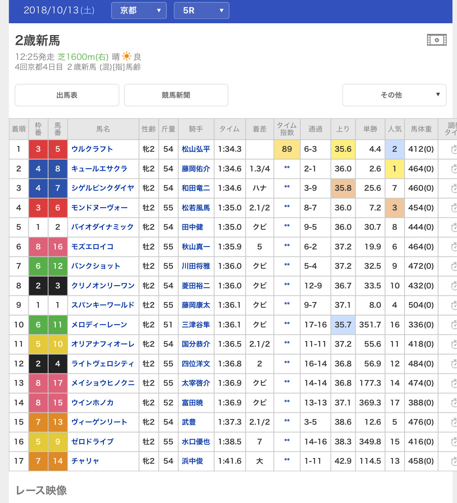Click stopwatch icon in ウルクラフト row
This screenshot has width=457, height=503.
[x=454, y=149]
